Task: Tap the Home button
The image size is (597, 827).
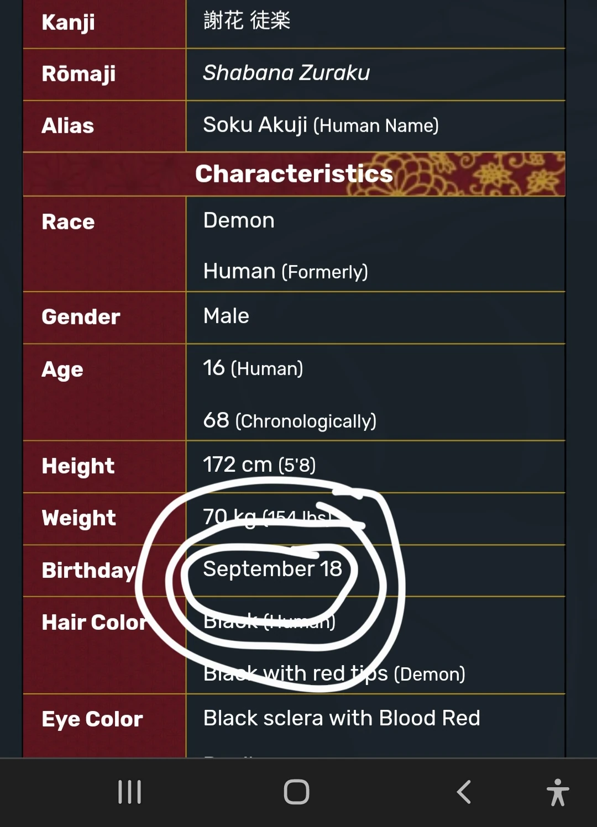Action: coord(297,791)
